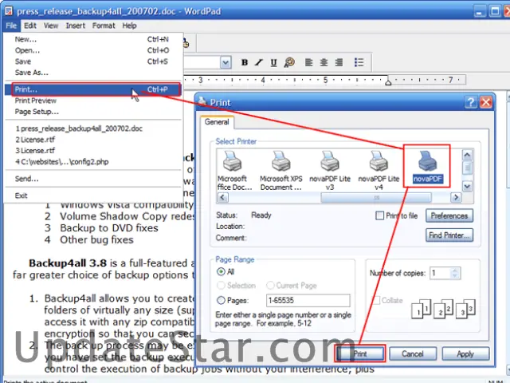
Task: Select the Pages radio button
Action: pyautogui.click(x=221, y=300)
